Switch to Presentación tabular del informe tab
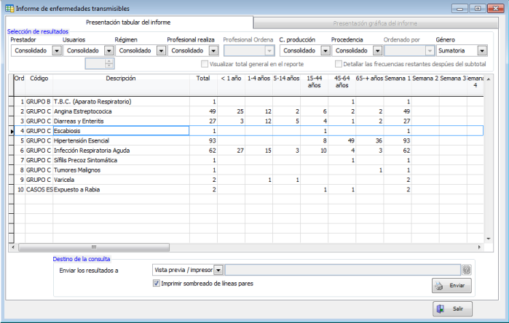 click(128, 23)
